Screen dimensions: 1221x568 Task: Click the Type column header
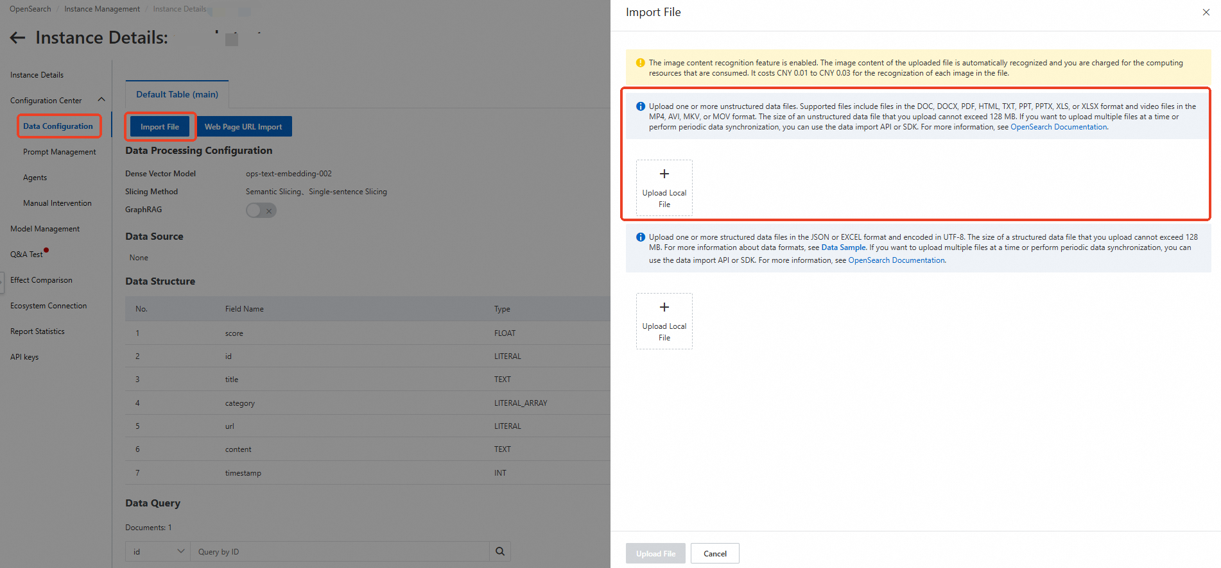502,309
